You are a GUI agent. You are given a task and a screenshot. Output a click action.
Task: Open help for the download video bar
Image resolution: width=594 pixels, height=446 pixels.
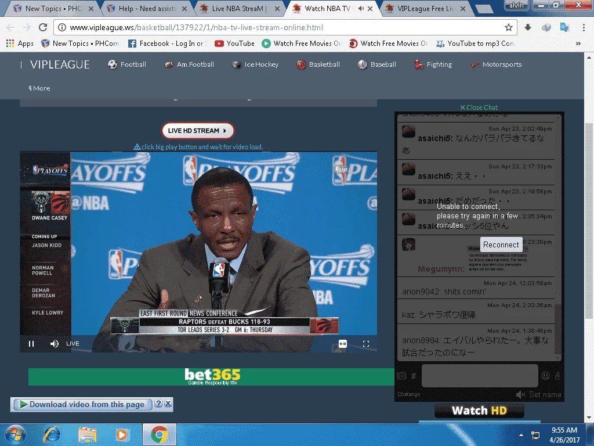159,404
